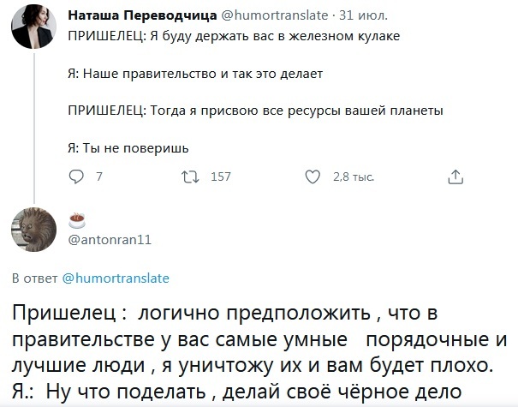Open the lion statue avatar
518x407 pixels.
pos(33,228)
